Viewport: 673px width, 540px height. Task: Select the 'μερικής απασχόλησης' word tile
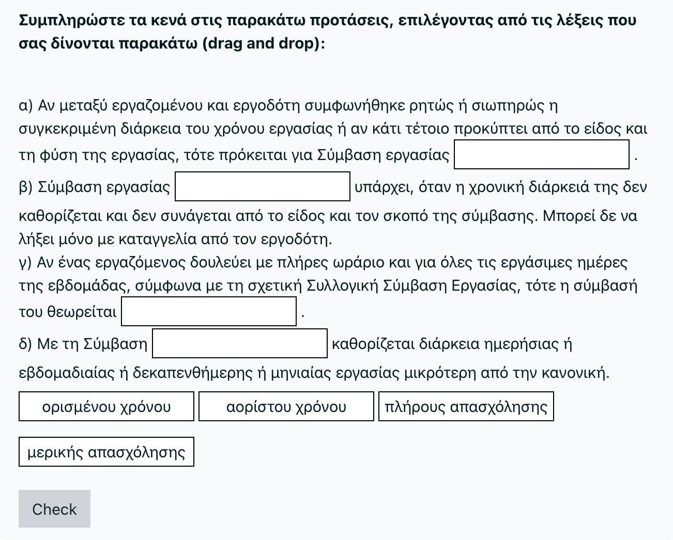pos(106,452)
